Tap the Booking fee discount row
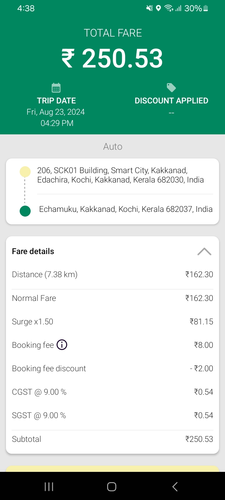This screenshot has height=500, width=225. (x=112, y=368)
